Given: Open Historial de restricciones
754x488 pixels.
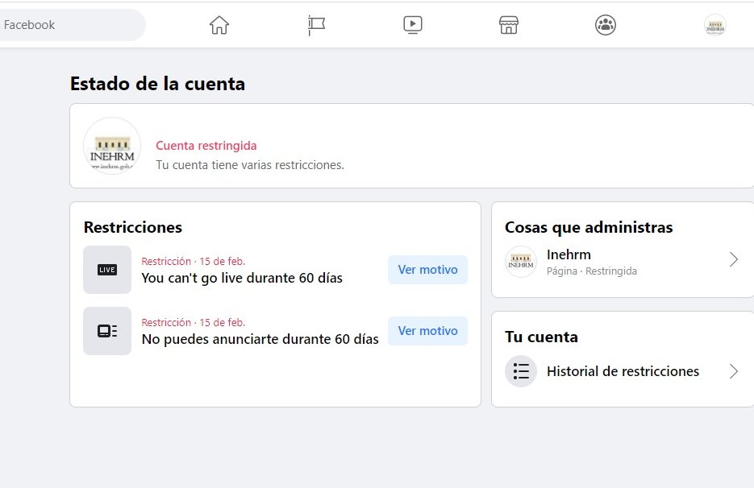Looking at the screenshot, I should click(x=623, y=371).
